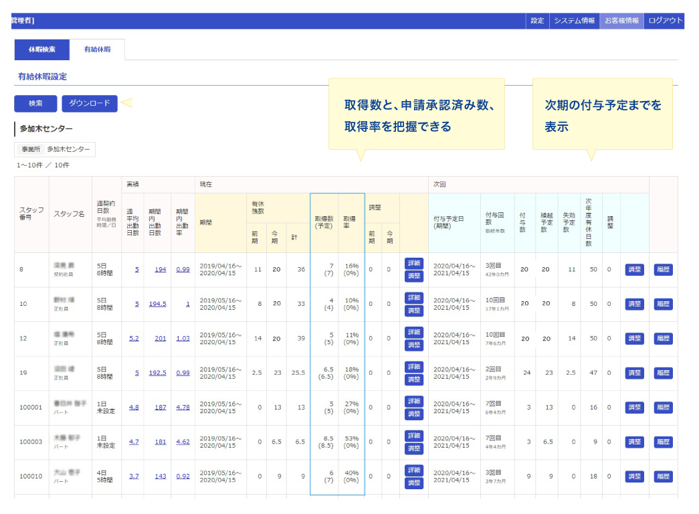The image size is (699, 514).
Task: Open the 194.5 attendance days link
Action: (x=158, y=304)
